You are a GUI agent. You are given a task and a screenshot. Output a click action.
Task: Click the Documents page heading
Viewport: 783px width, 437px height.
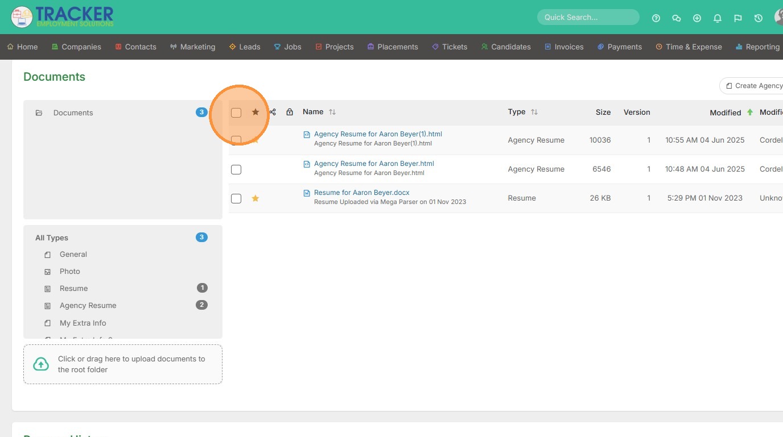coord(54,77)
